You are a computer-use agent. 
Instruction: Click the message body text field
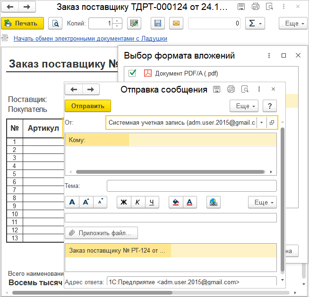coord(171,218)
